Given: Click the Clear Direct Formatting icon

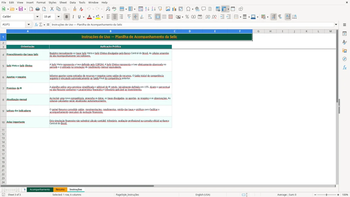Looking at the screenshot, I should (81, 9).
